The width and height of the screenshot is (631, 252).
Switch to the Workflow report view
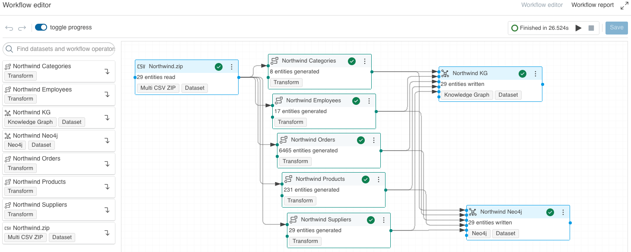point(593,5)
